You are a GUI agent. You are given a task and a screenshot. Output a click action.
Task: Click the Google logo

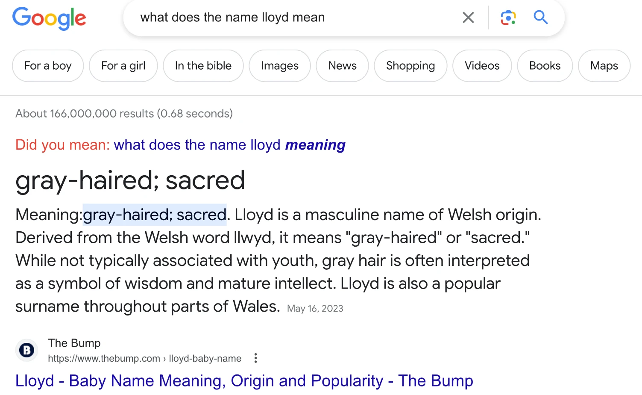49,18
